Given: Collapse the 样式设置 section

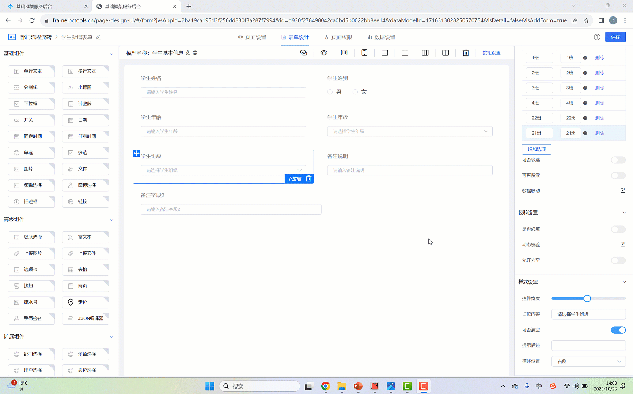Looking at the screenshot, I should (x=624, y=282).
